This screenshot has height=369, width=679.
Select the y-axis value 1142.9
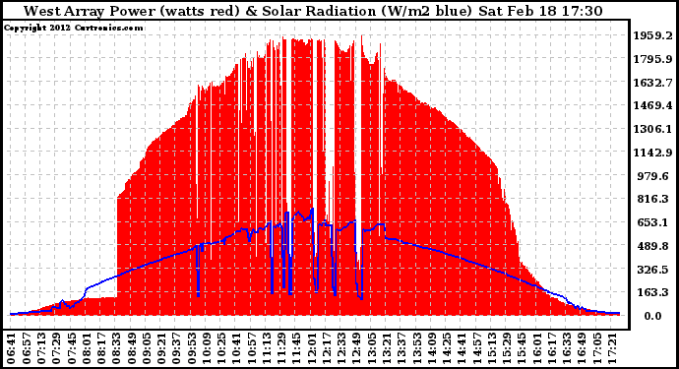(653, 153)
